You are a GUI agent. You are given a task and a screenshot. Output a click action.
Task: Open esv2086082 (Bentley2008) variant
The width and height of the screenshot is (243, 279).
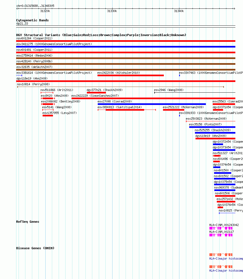point(61,101)
